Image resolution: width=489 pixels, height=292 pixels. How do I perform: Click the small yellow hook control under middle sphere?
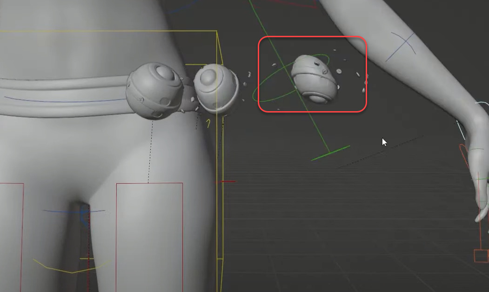click(x=208, y=123)
